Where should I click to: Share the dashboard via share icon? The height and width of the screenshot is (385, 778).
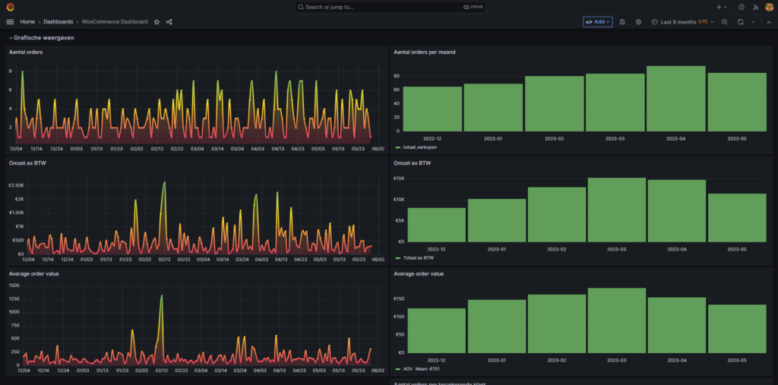tap(169, 22)
